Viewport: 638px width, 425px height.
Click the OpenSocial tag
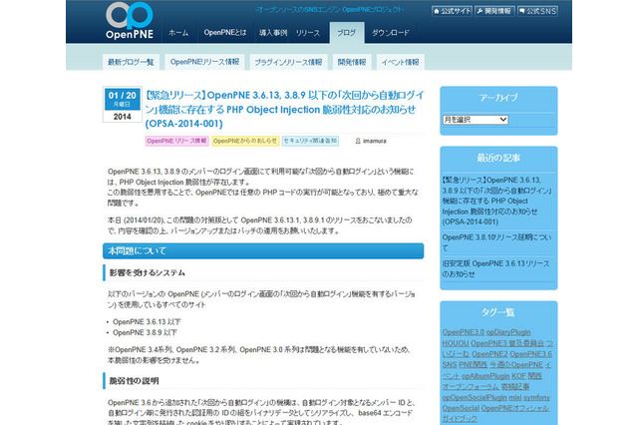(461, 408)
